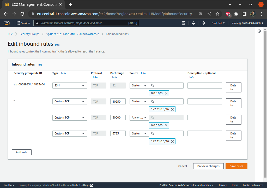
Task: Click the share page icon
Action: click(x=209, y=14)
